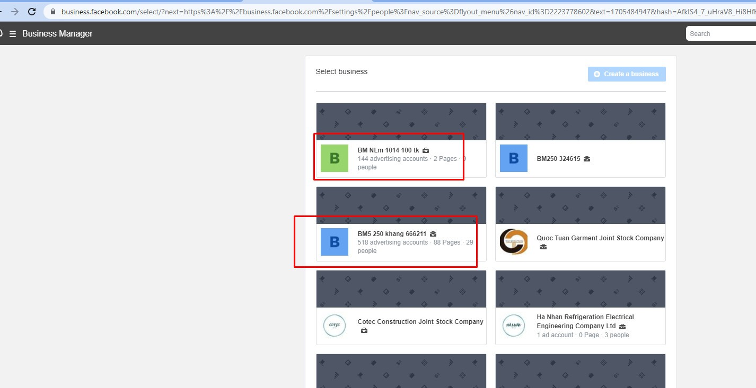Image resolution: width=756 pixels, height=388 pixels.
Task: Open Ha Nhan Refrigeration Electrical Engineering Company Ltd
Action: tap(585, 321)
